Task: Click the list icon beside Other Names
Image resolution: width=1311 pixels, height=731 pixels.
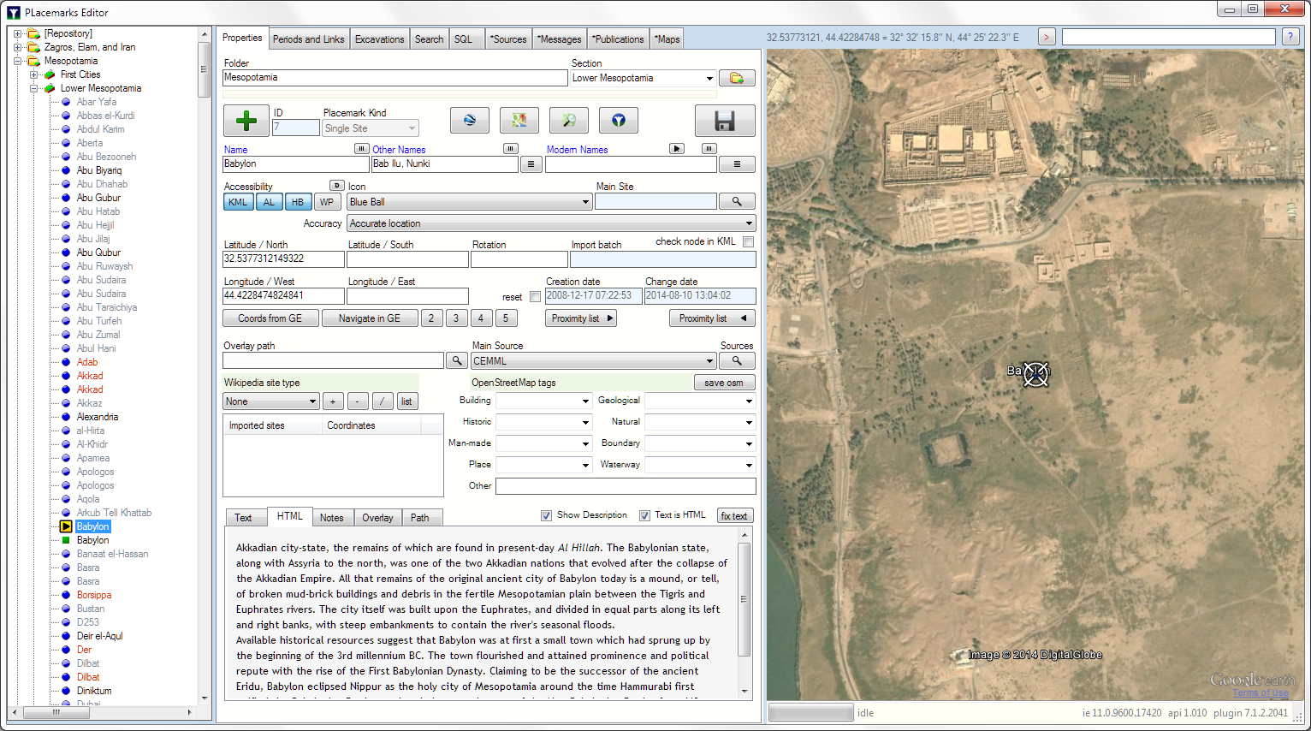Action: click(531, 164)
